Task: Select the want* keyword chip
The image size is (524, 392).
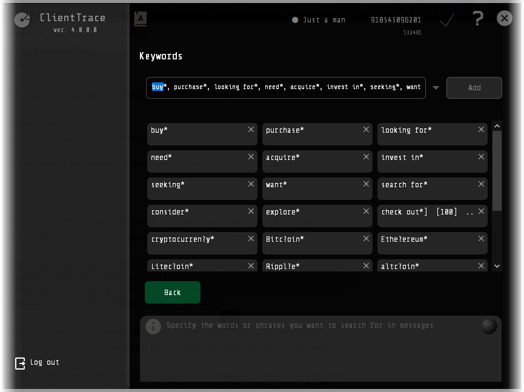Action: pyautogui.click(x=317, y=188)
